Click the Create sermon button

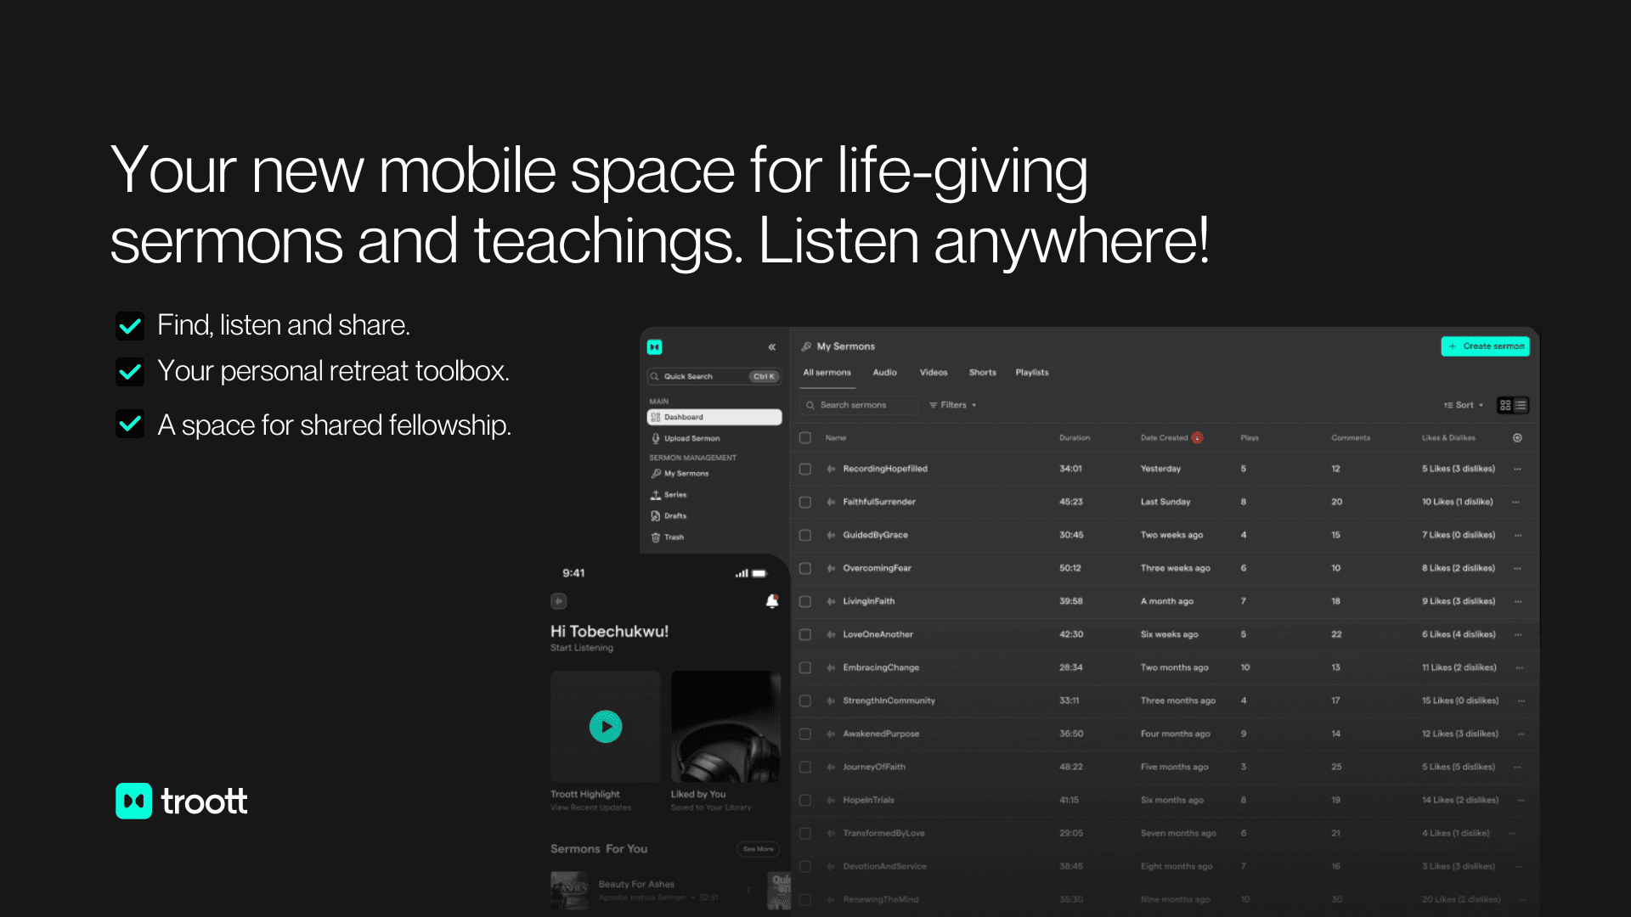click(1485, 346)
